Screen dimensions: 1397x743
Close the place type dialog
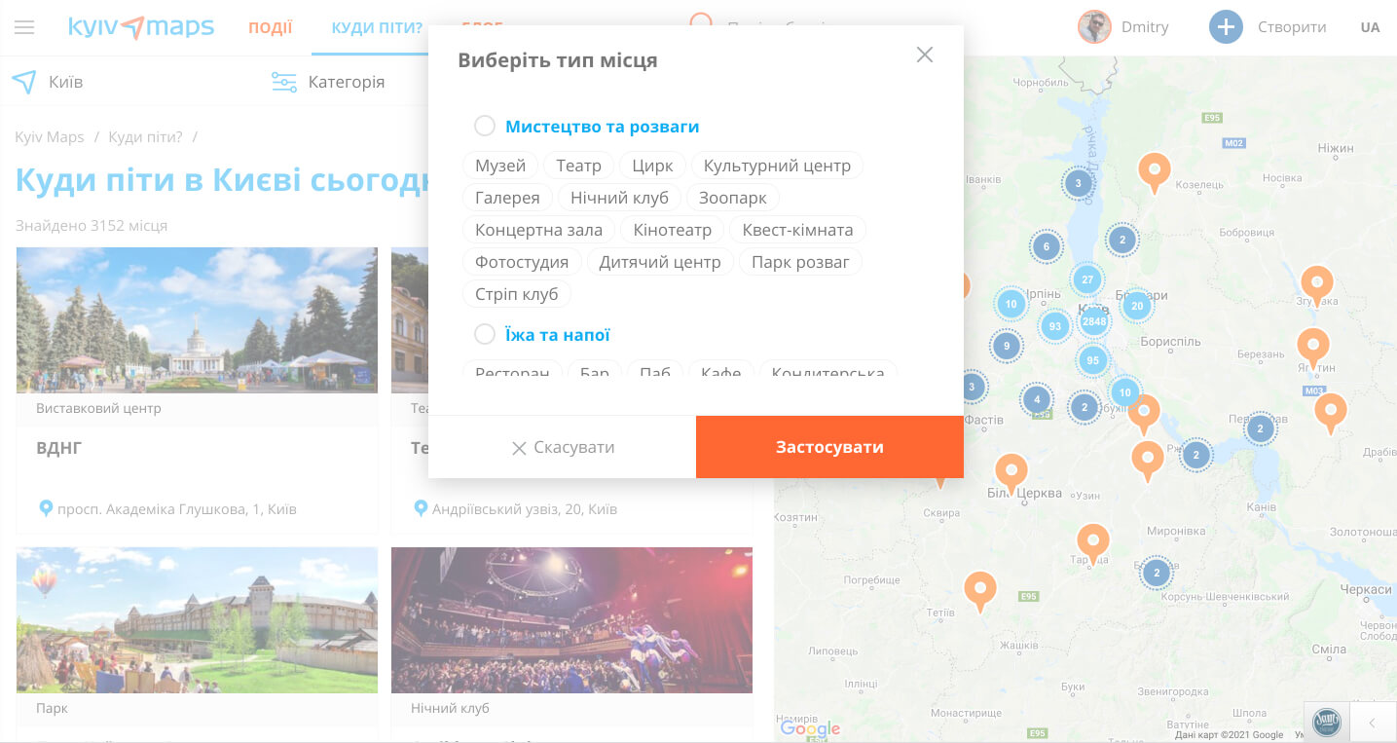coord(925,56)
